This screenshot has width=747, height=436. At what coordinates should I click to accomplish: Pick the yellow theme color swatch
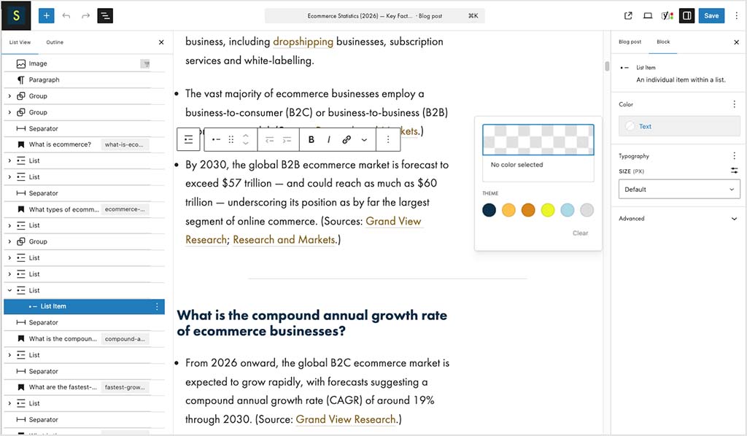548,210
